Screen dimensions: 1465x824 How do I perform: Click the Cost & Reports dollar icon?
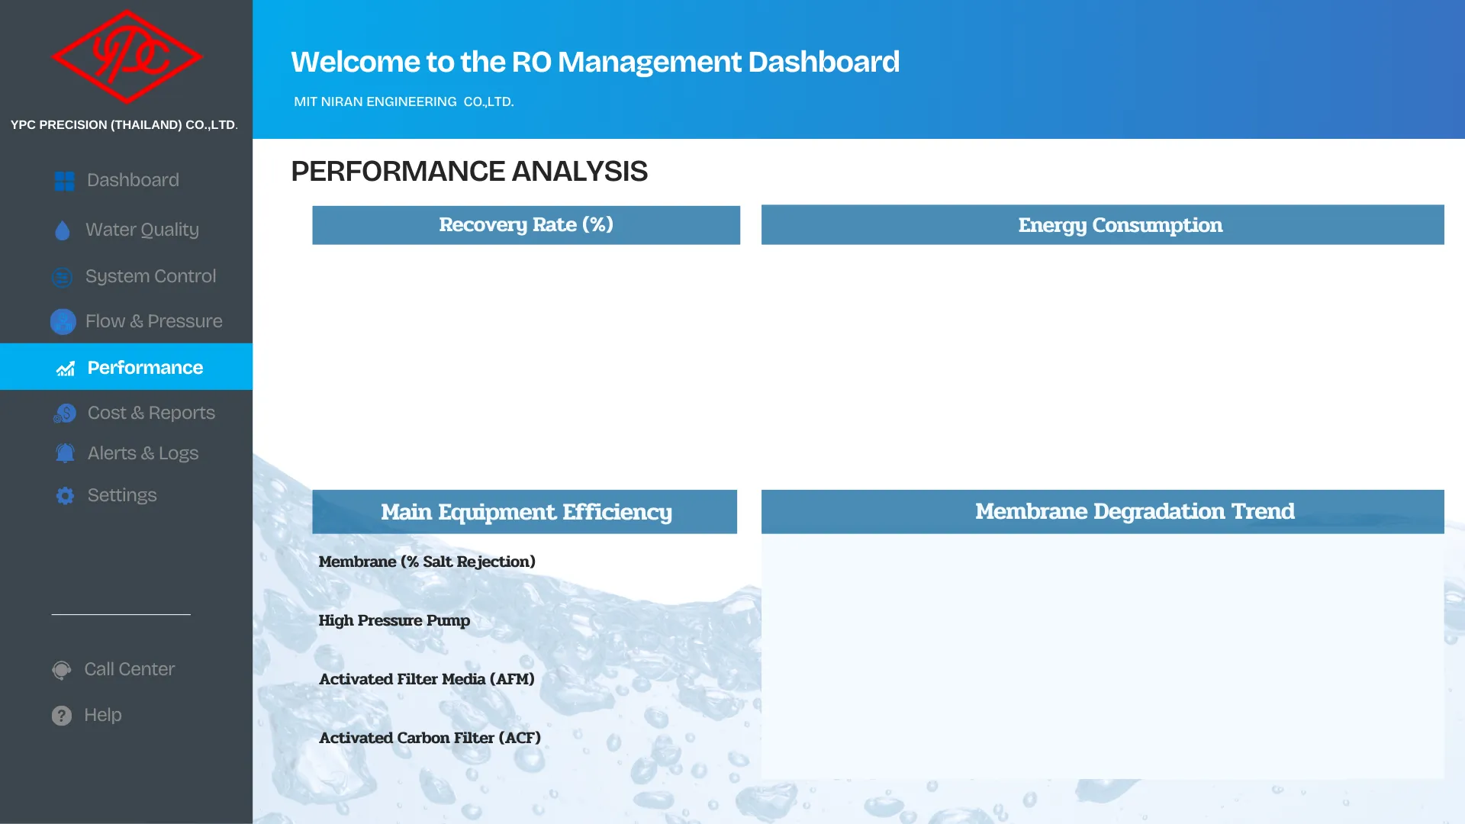pos(65,414)
